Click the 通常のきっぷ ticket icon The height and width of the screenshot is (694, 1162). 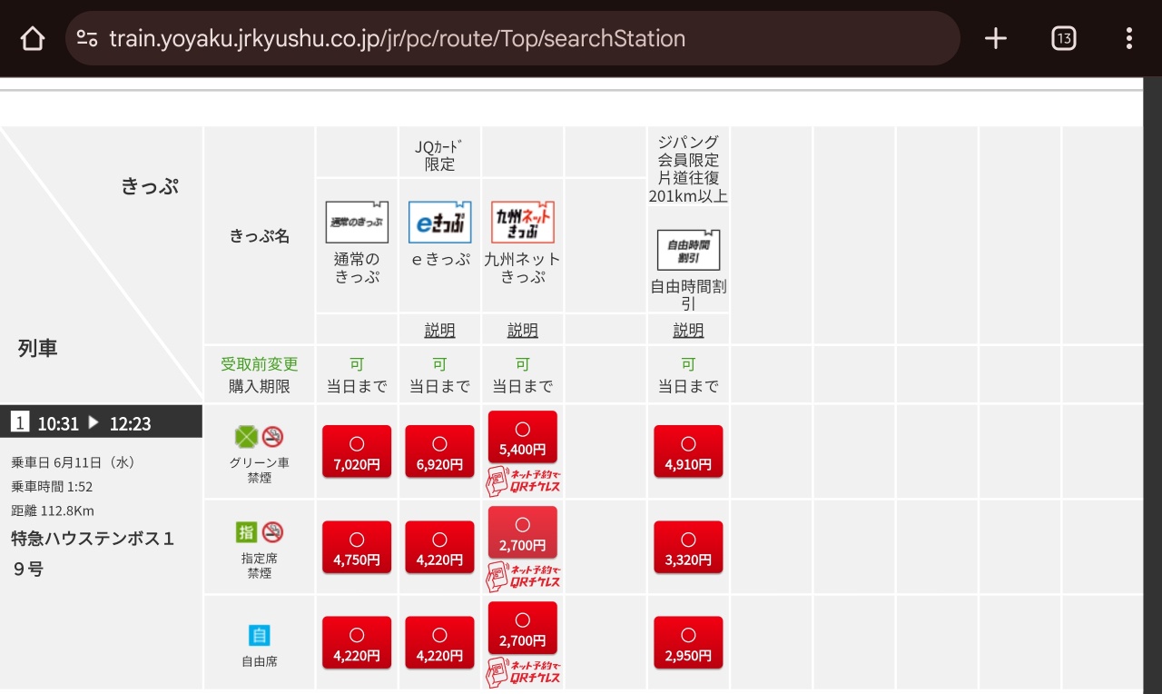pyautogui.click(x=357, y=223)
